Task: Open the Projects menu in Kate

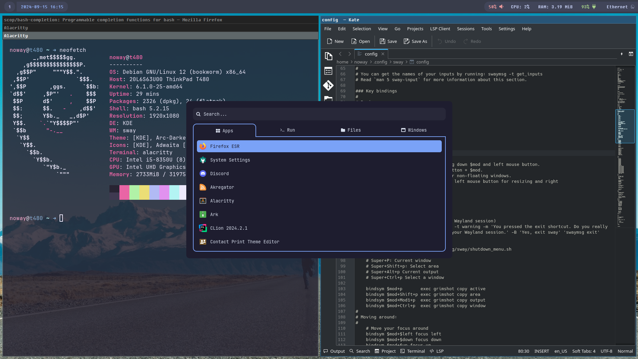Action: click(415, 29)
